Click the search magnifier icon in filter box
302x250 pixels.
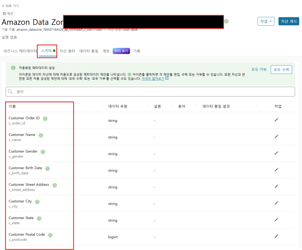pos(10,91)
